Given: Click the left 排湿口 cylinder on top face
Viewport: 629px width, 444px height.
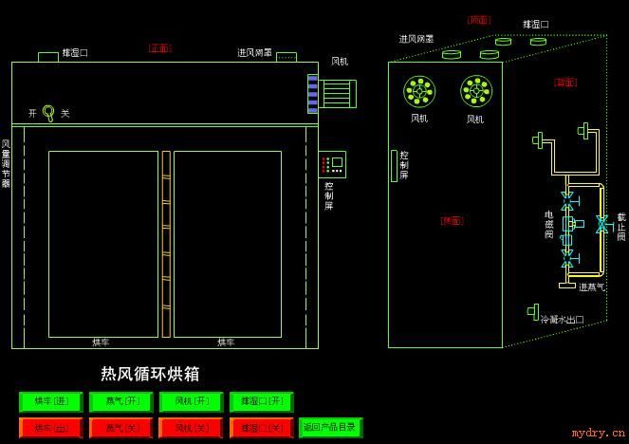Looking at the screenshot, I should click(x=503, y=41).
